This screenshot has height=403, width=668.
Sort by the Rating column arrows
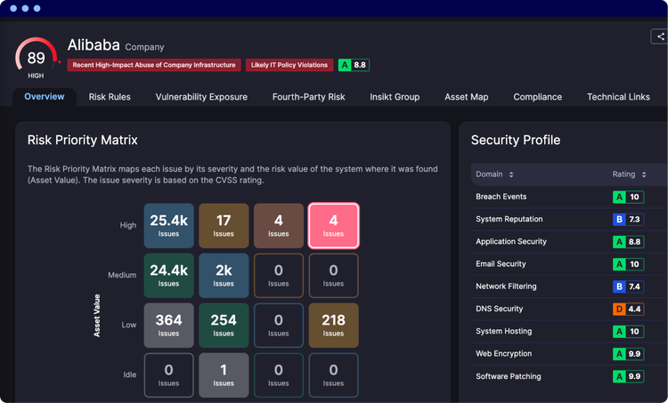coord(644,174)
